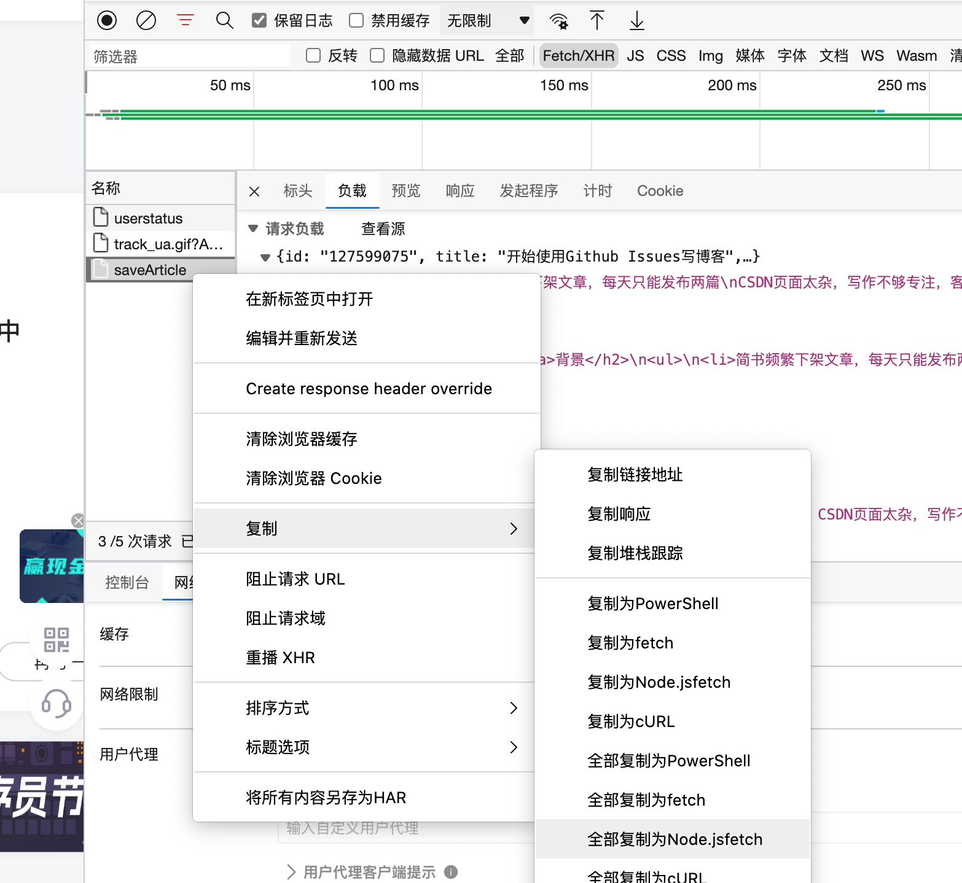Switch to the 预览 tab

pos(405,190)
